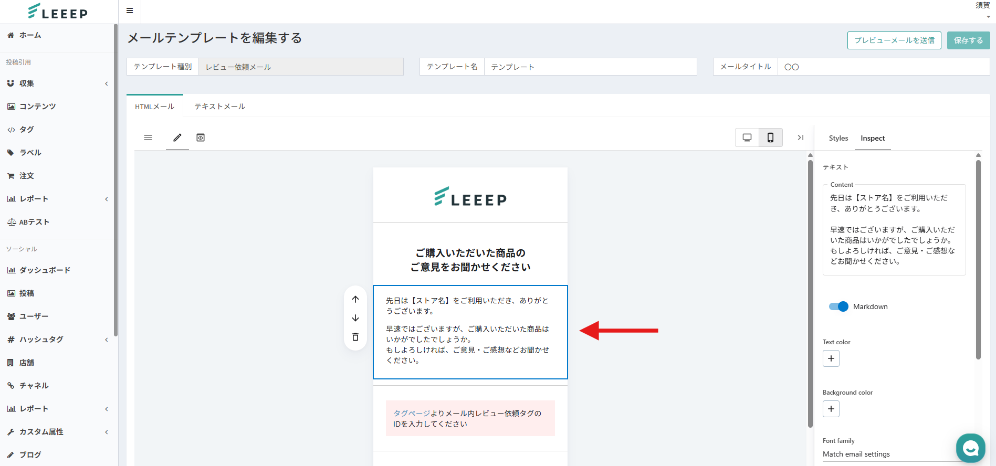Toggle the sidebar hamburger menu in top bar
996x466 pixels.
[130, 10]
